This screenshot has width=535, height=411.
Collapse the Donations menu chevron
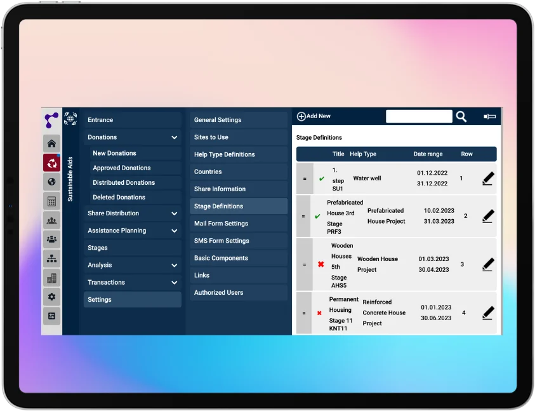click(x=174, y=137)
